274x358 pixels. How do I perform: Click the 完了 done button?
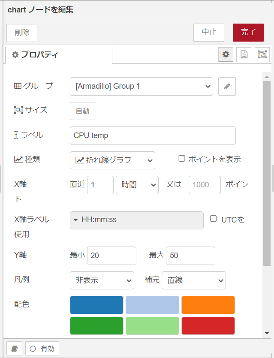[x=248, y=33]
